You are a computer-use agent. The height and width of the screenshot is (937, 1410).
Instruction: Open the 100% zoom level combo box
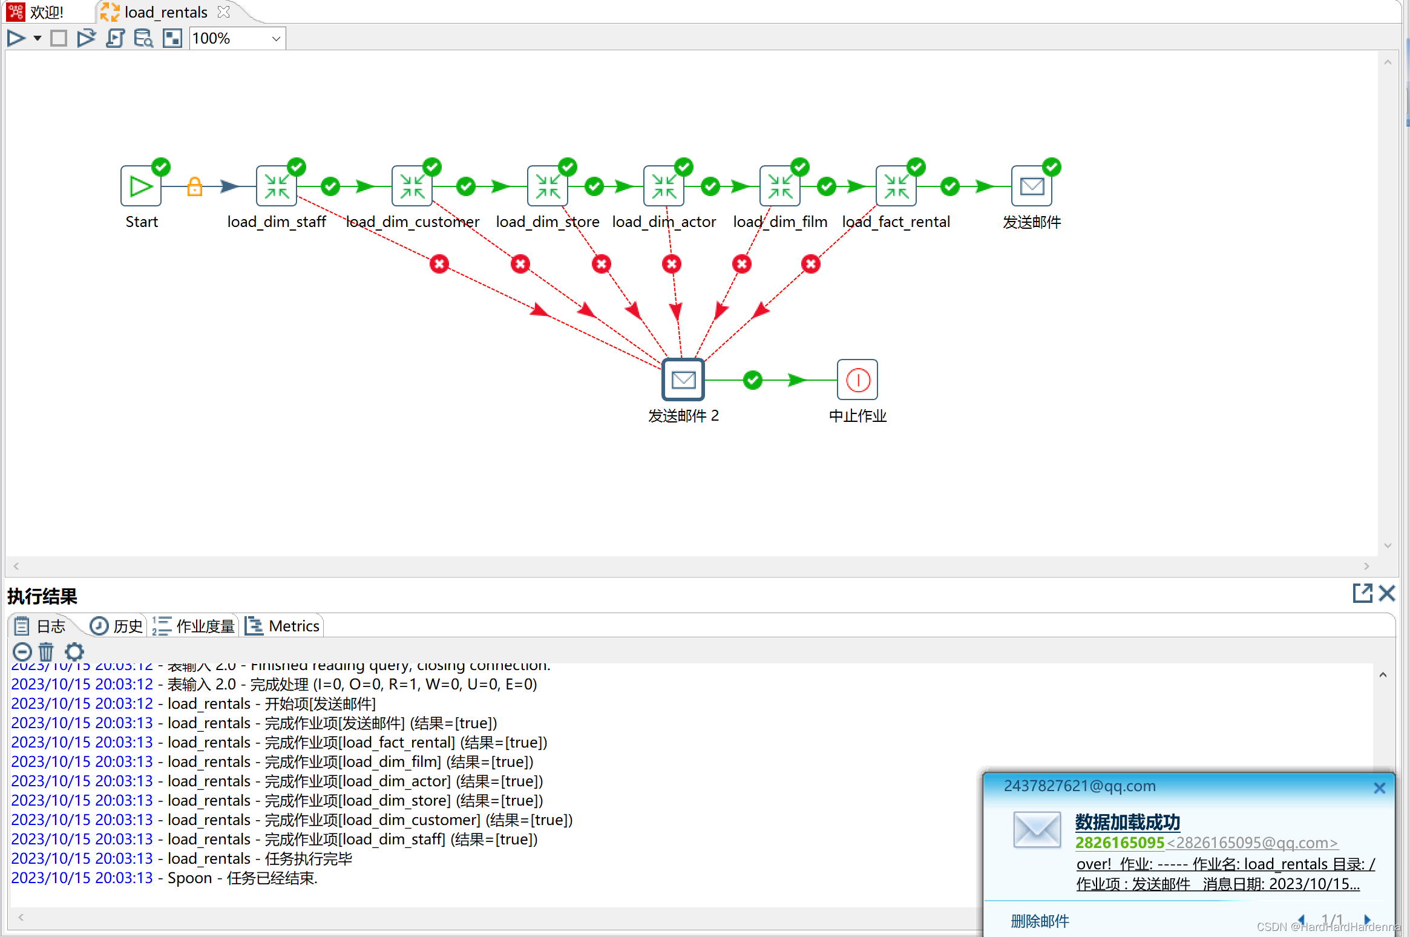click(x=237, y=39)
